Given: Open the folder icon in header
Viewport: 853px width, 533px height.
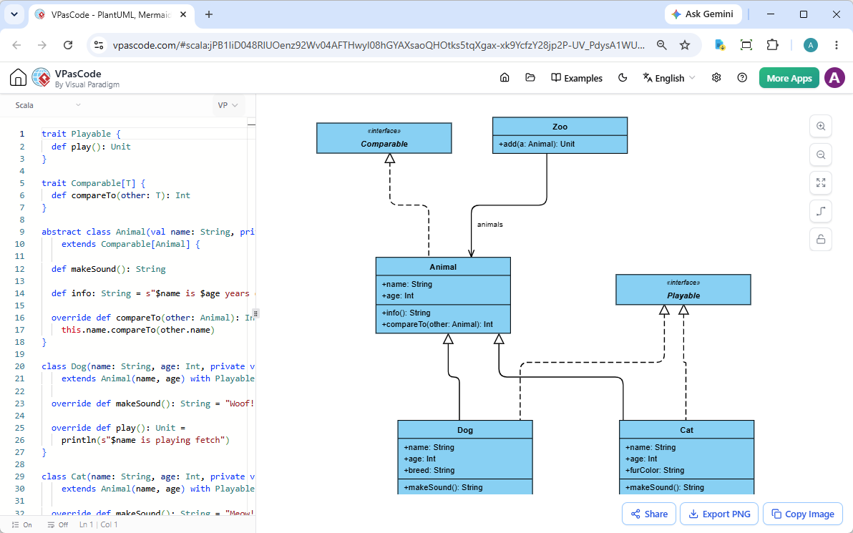Looking at the screenshot, I should click(530, 78).
